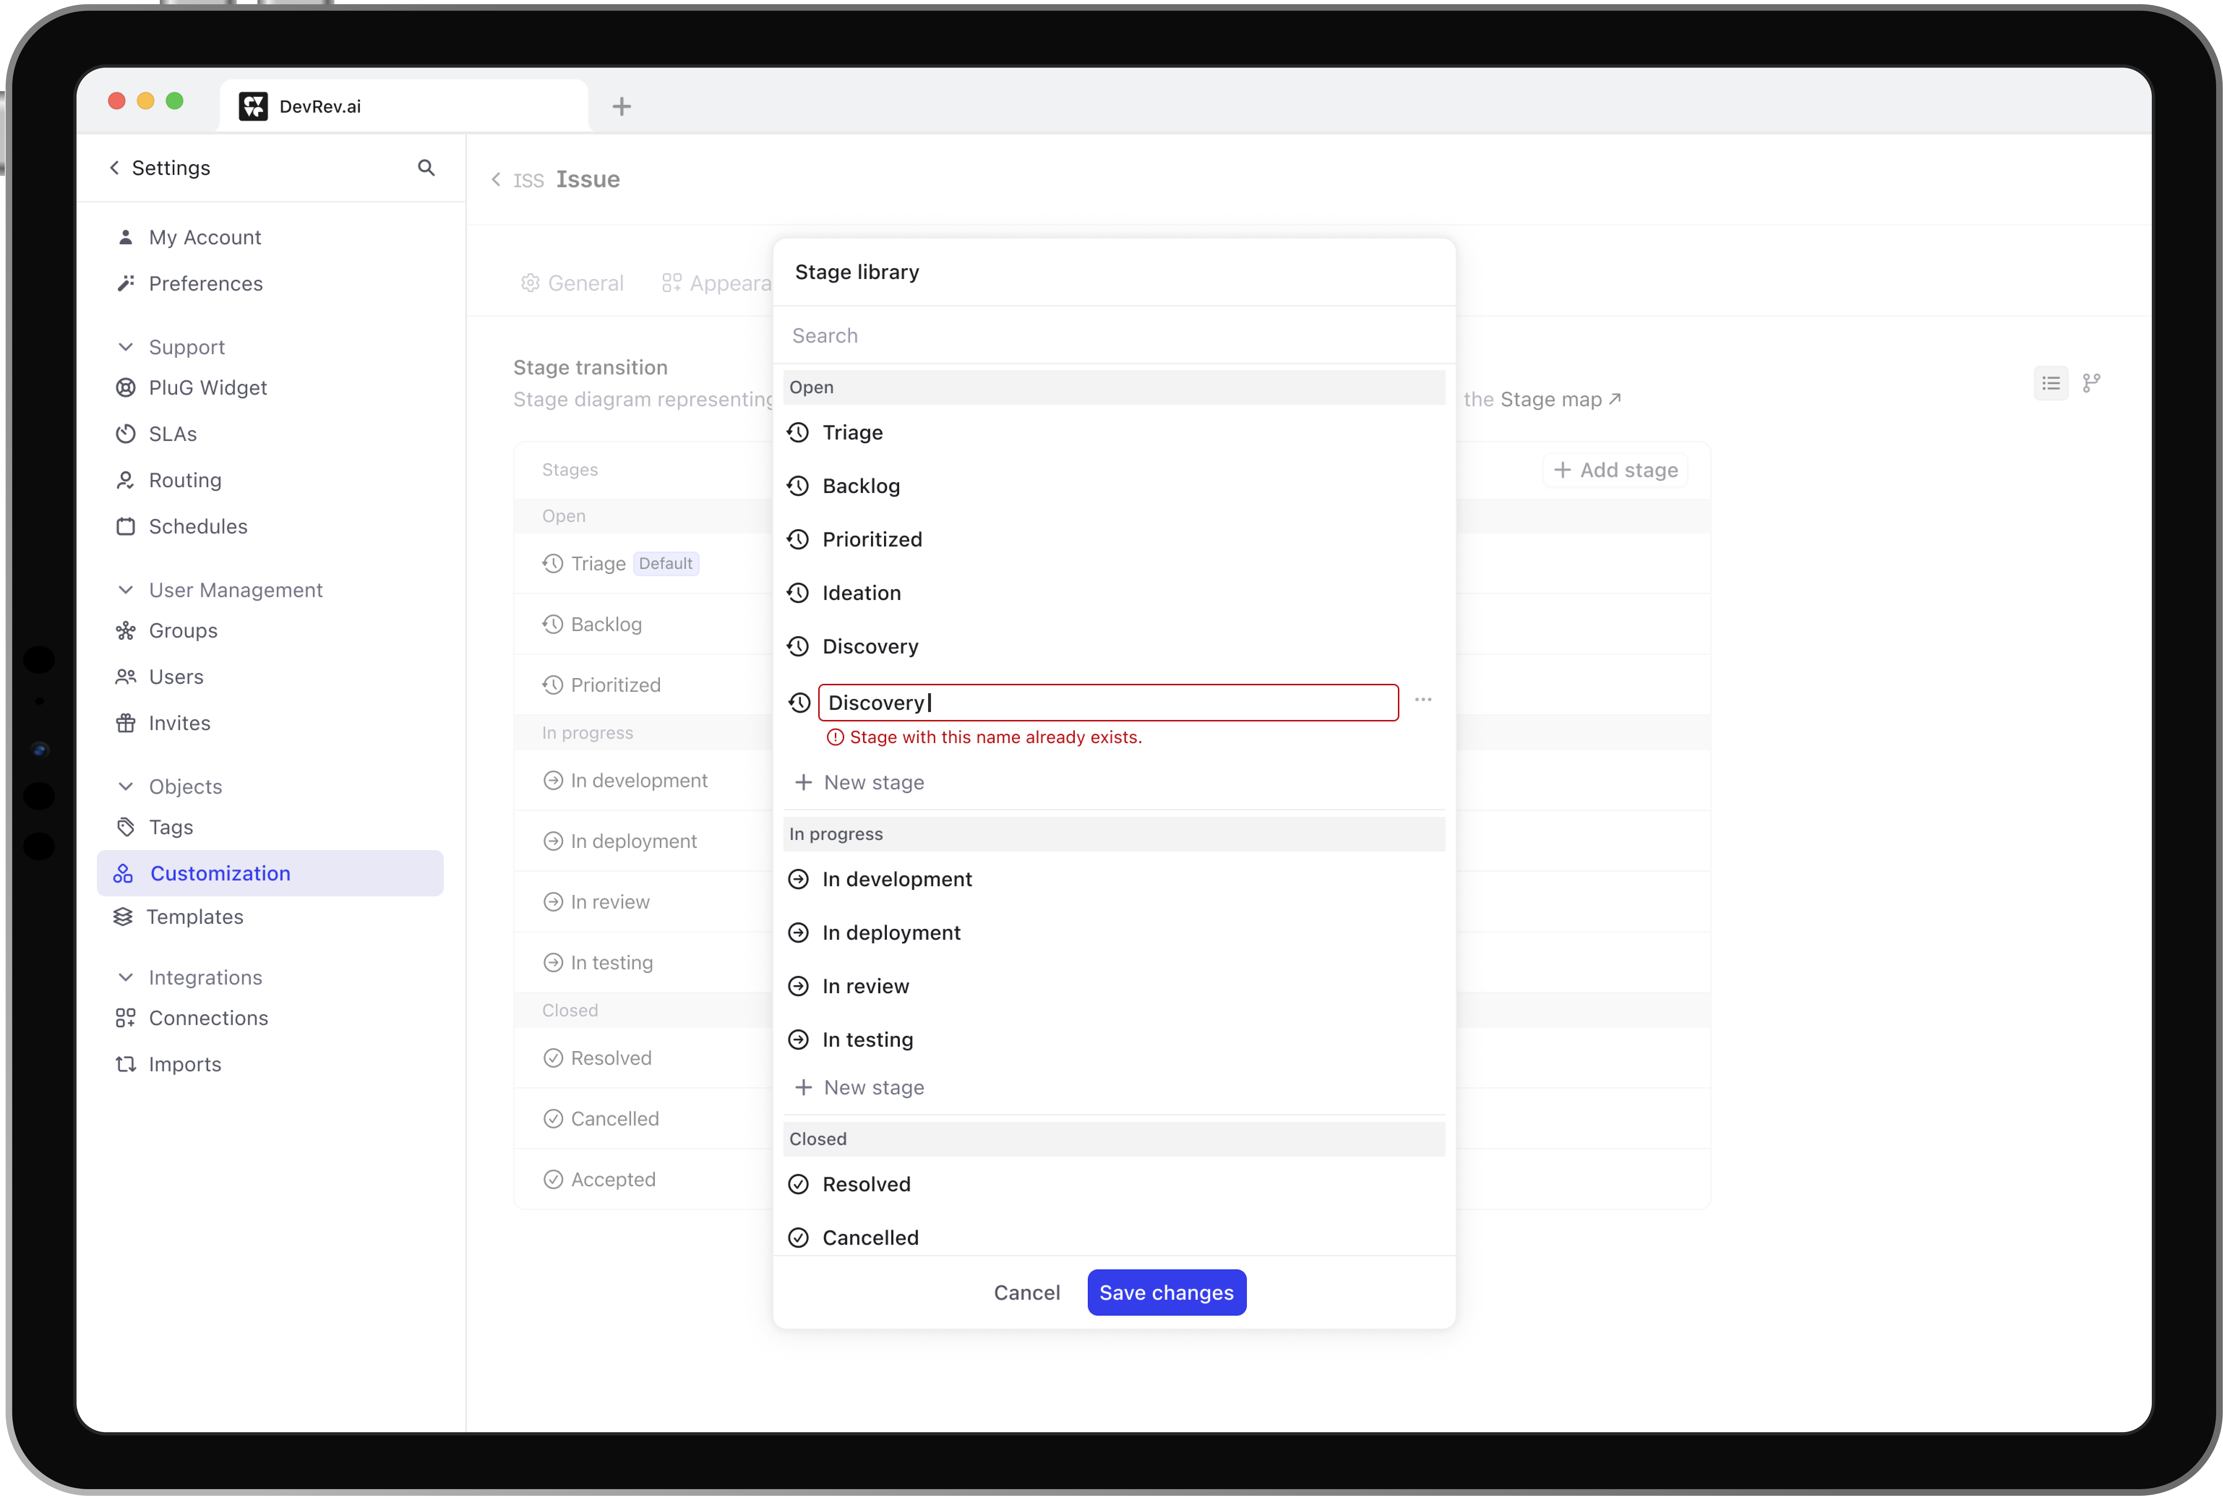2223x1496 pixels.
Task: Go back using the Settings chevron
Action: [115, 168]
